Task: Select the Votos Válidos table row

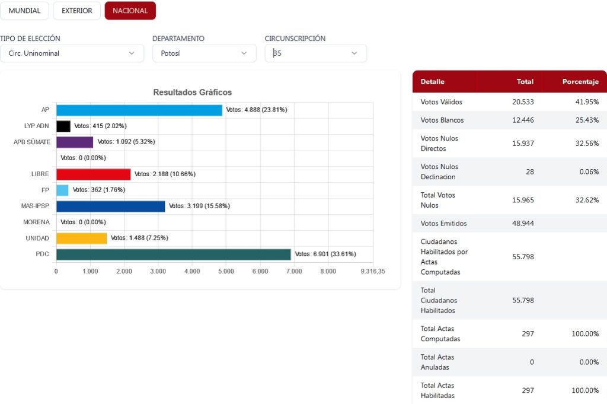Action: pos(509,102)
